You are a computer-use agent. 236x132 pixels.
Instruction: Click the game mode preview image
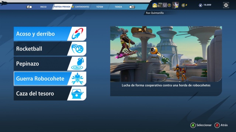point(166,54)
